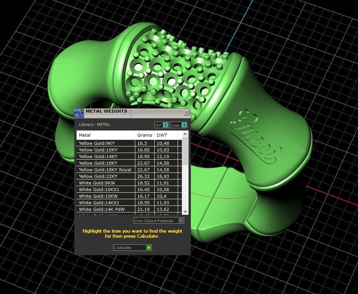The height and width of the screenshot is (294, 358).
Task: Click the scroll up arrow of metal list
Action: 185,134
